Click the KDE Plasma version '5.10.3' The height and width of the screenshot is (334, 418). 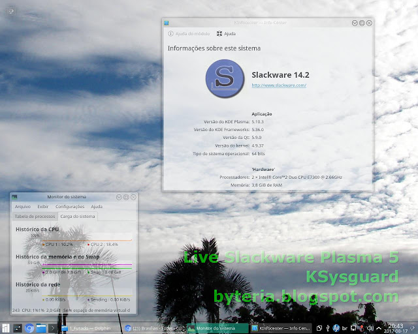[x=257, y=122]
